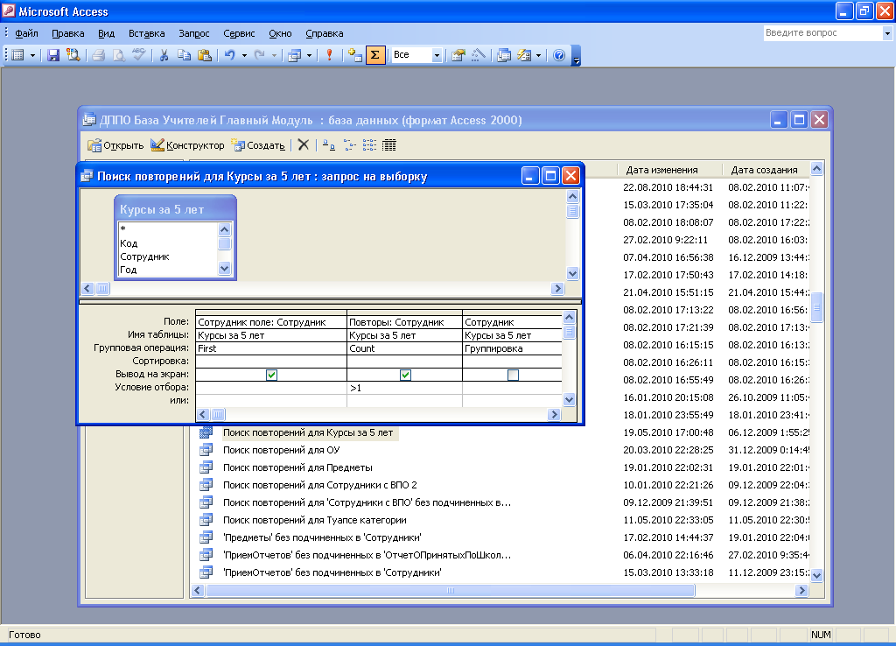Save the query with the floppy disk icon
Image resolution: width=896 pixels, height=646 pixels.
click(x=53, y=55)
